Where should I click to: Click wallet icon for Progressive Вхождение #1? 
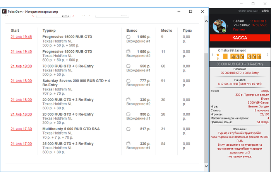coord(128,37)
